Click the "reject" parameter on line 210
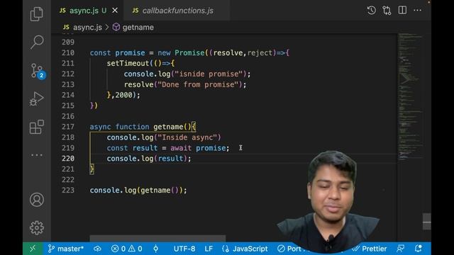 [x=260, y=53]
